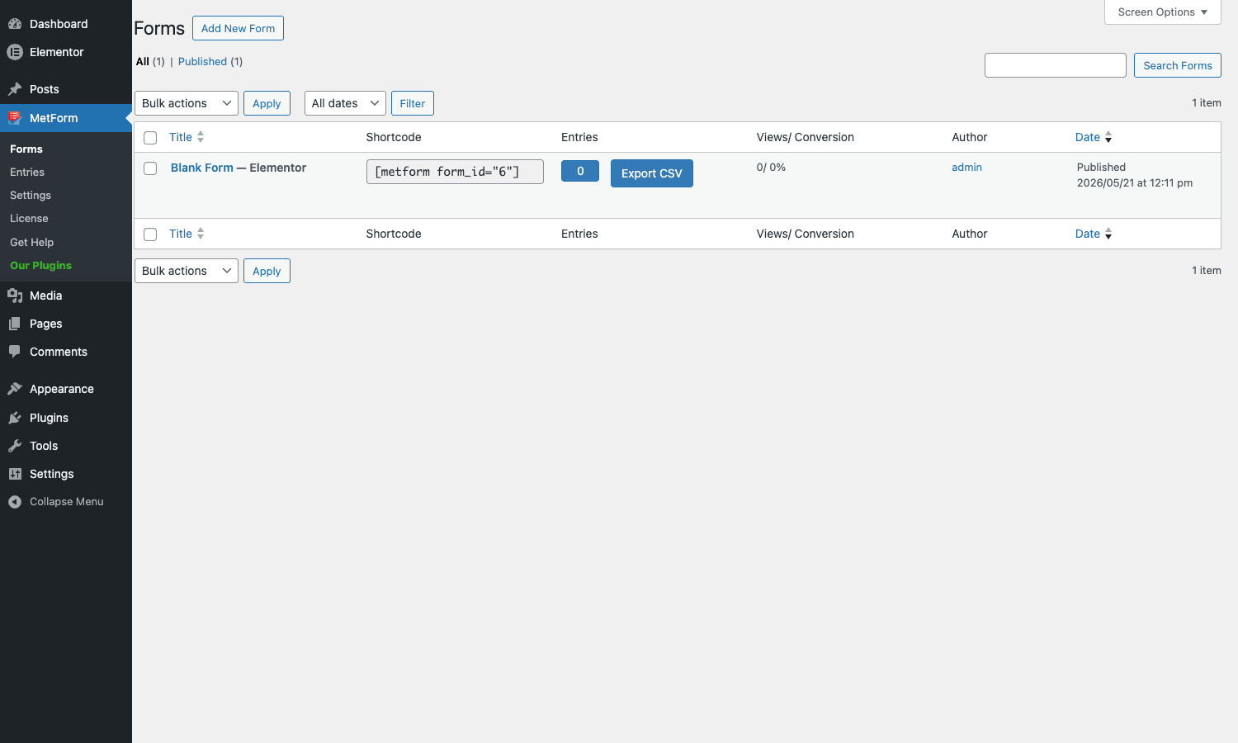This screenshot has height=743, width=1238.
Task: Open Pages menu label
Action: (46, 324)
